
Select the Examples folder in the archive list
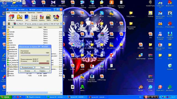click(x=11, y=47)
